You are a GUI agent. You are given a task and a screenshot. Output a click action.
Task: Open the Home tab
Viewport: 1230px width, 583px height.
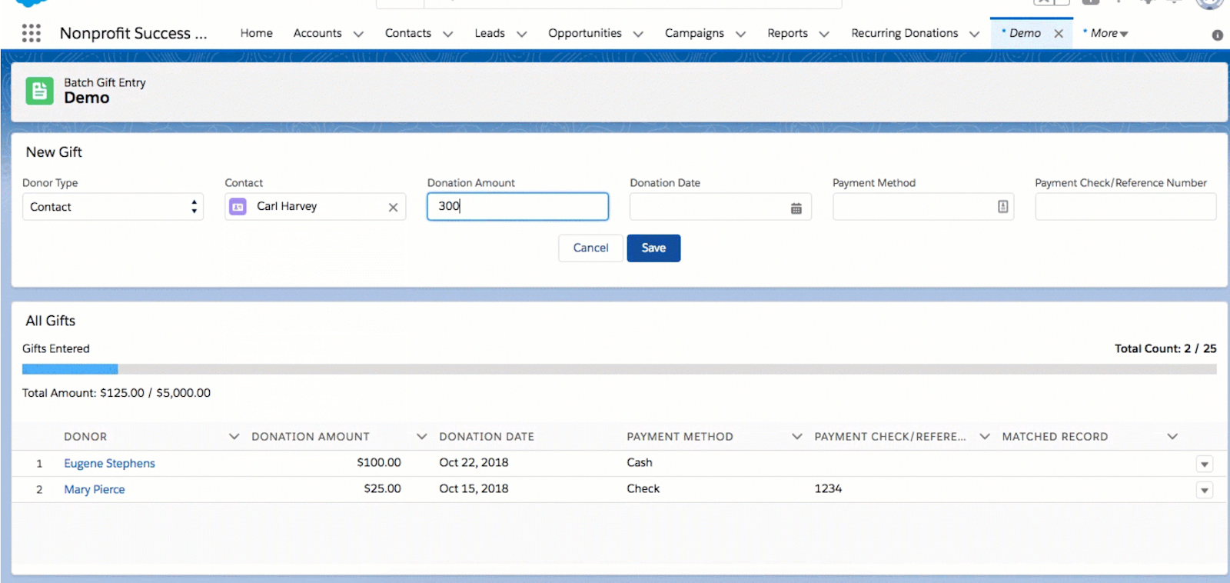(x=256, y=33)
